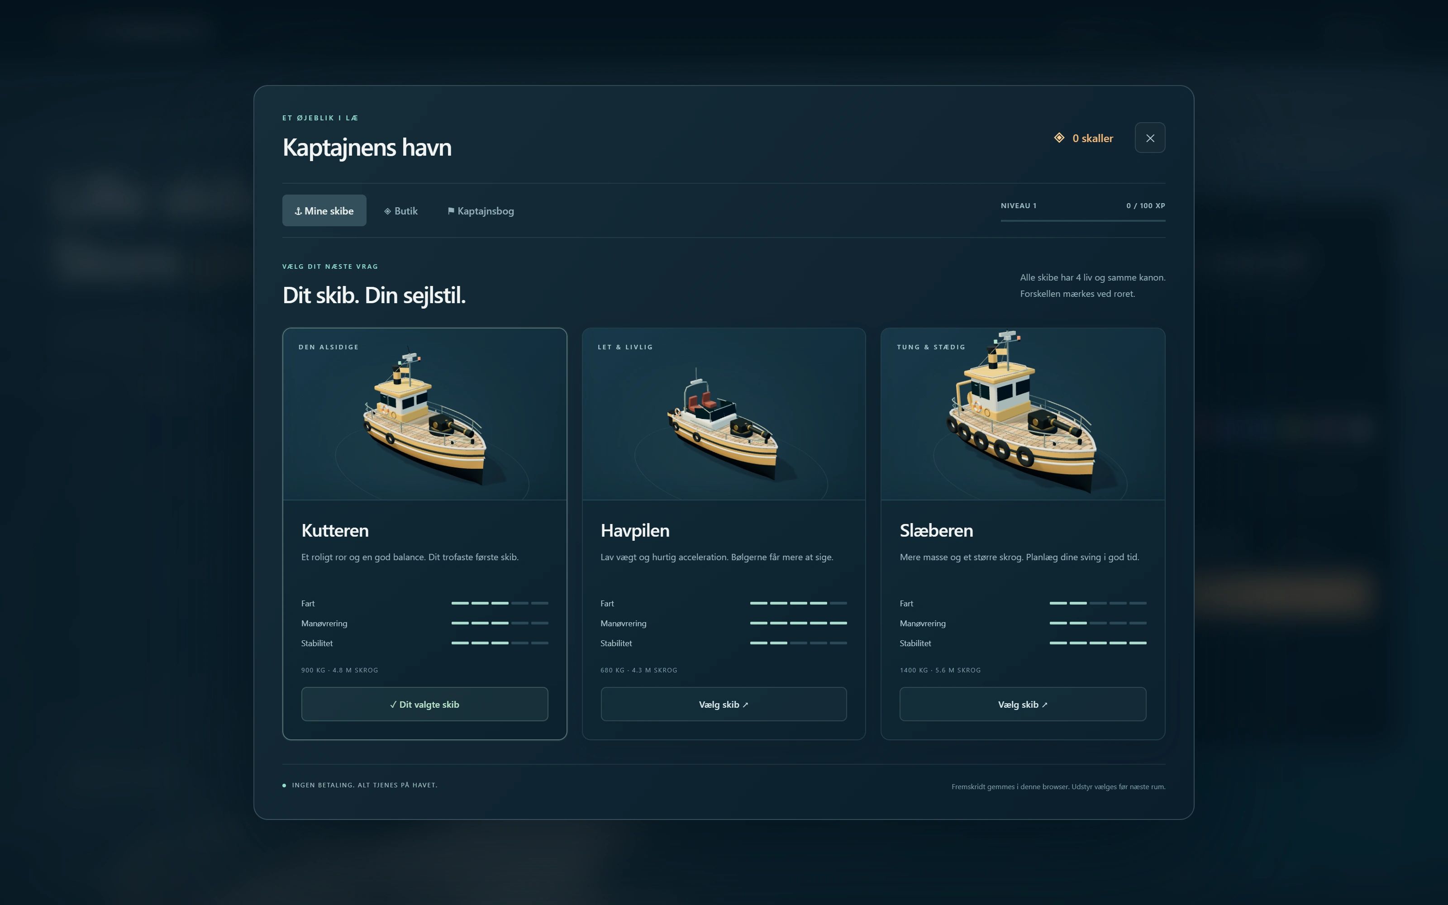1448x905 pixels.
Task: Click Slæberen's Stabilitet stat bar
Action: point(1097,642)
